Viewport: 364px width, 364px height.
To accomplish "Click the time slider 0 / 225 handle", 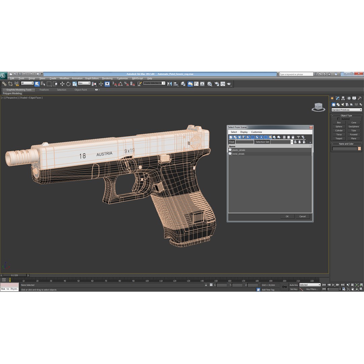I will 14,275.
